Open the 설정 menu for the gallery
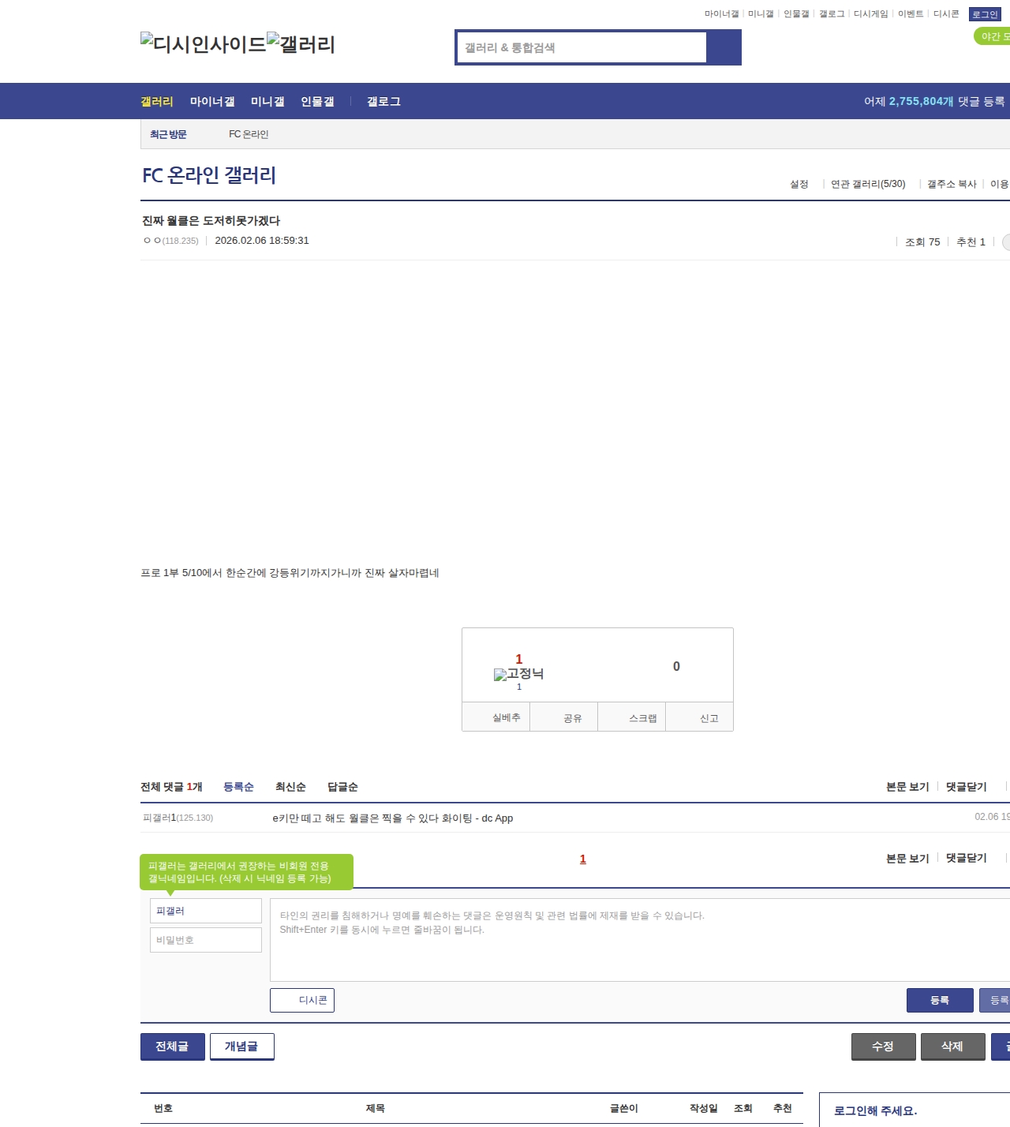1010x1127 pixels. point(799,184)
